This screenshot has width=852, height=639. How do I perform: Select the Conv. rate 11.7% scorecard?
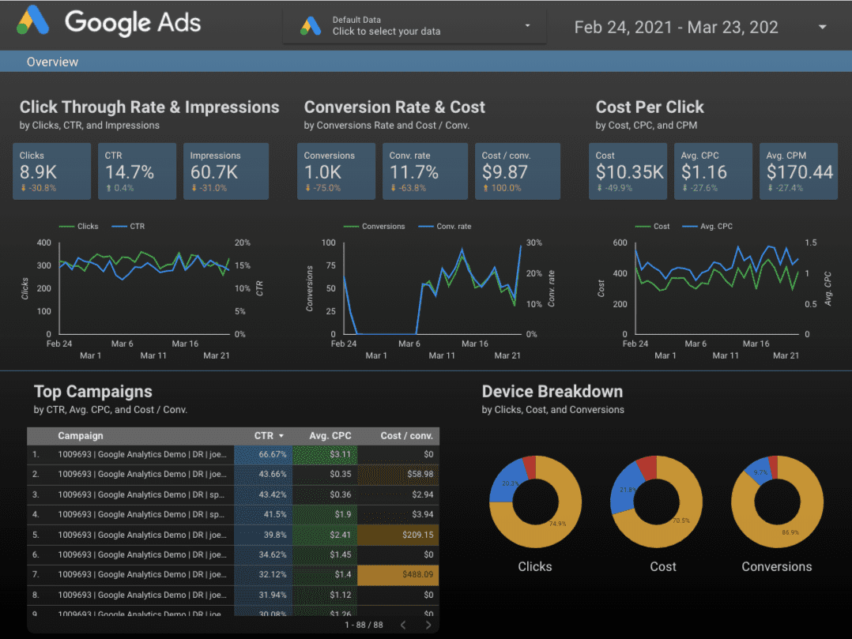point(425,171)
